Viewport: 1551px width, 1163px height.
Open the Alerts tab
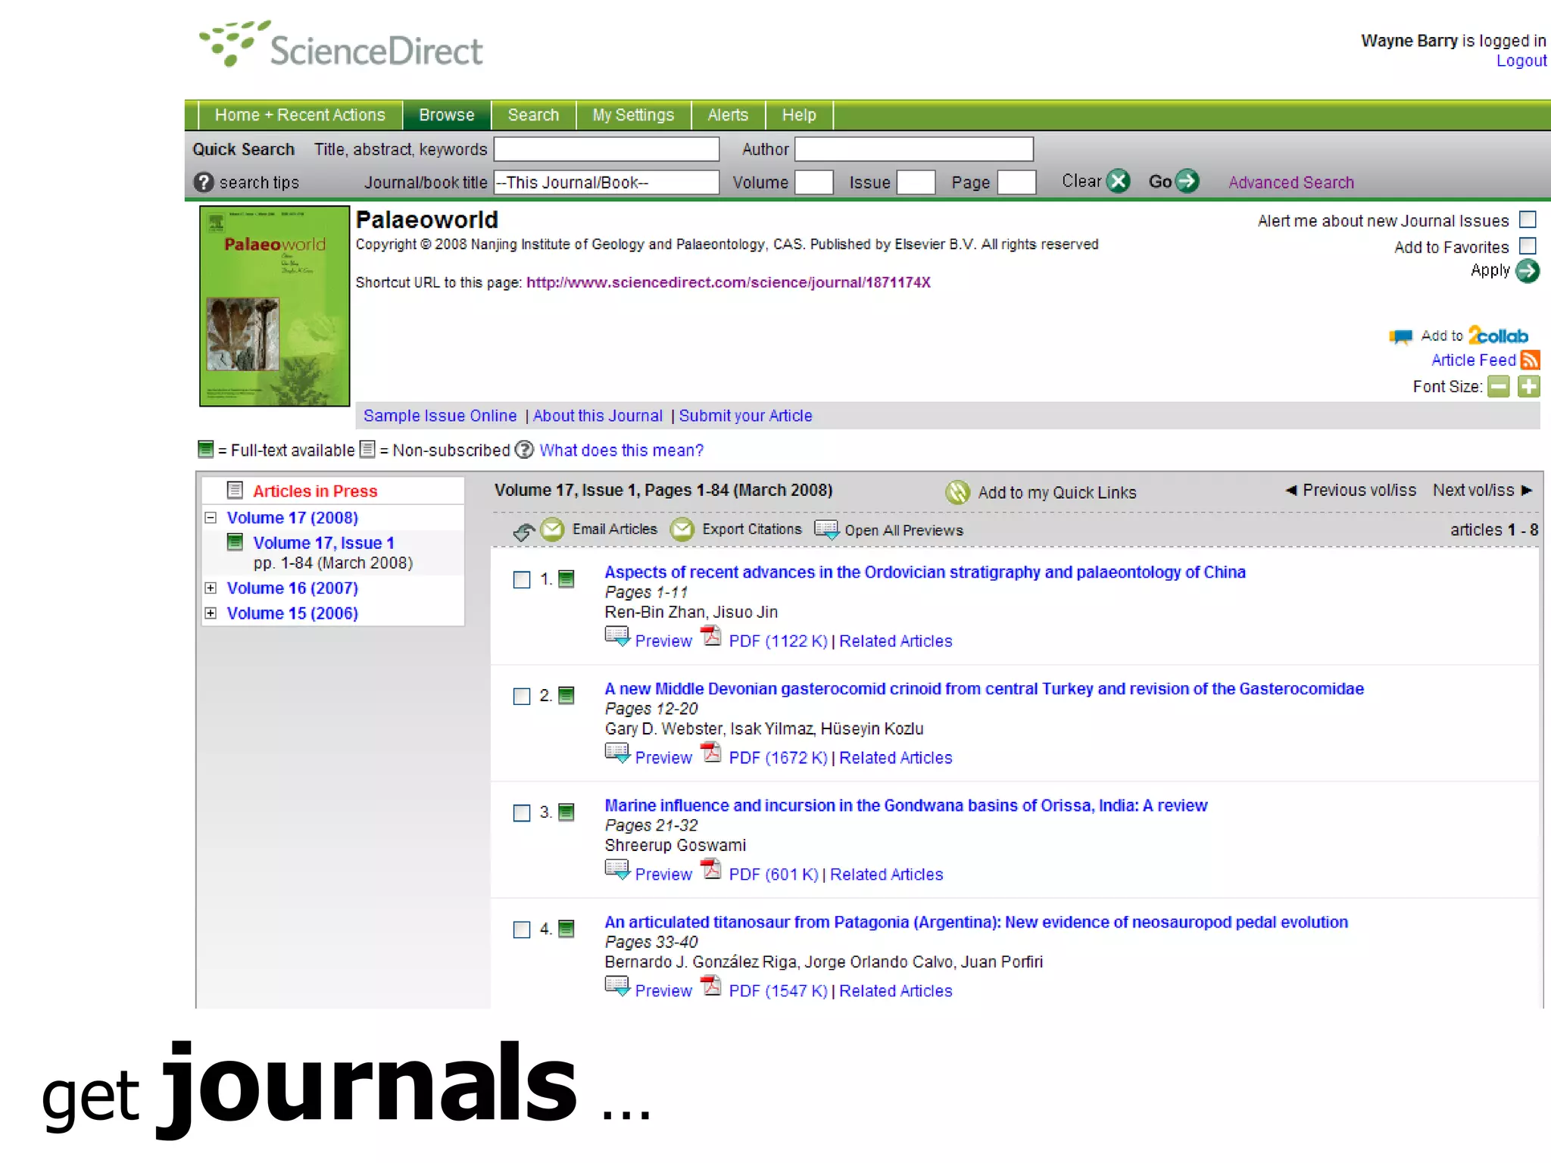click(x=728, y=115)
